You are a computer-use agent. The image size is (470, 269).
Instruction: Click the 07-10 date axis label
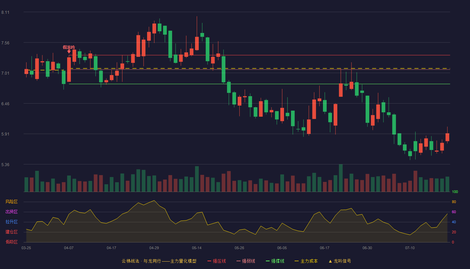[410, 248]
